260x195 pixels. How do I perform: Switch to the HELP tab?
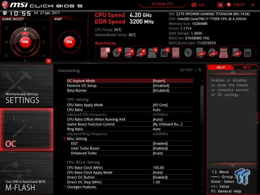click(221, 68)
